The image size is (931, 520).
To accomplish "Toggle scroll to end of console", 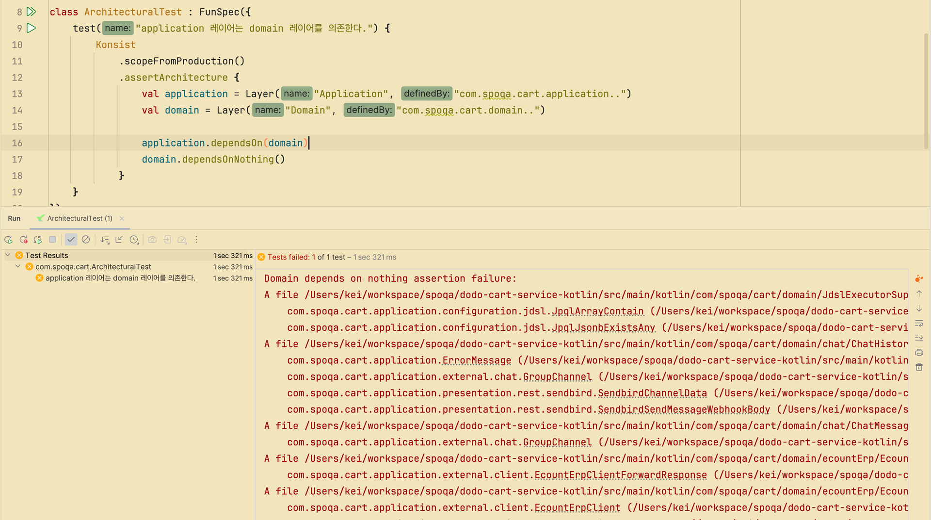I will point(919,338).
